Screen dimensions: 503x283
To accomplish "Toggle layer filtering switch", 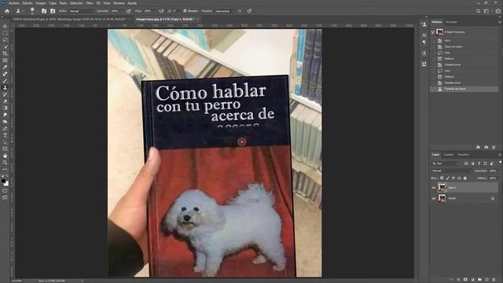I will point(500,163).
